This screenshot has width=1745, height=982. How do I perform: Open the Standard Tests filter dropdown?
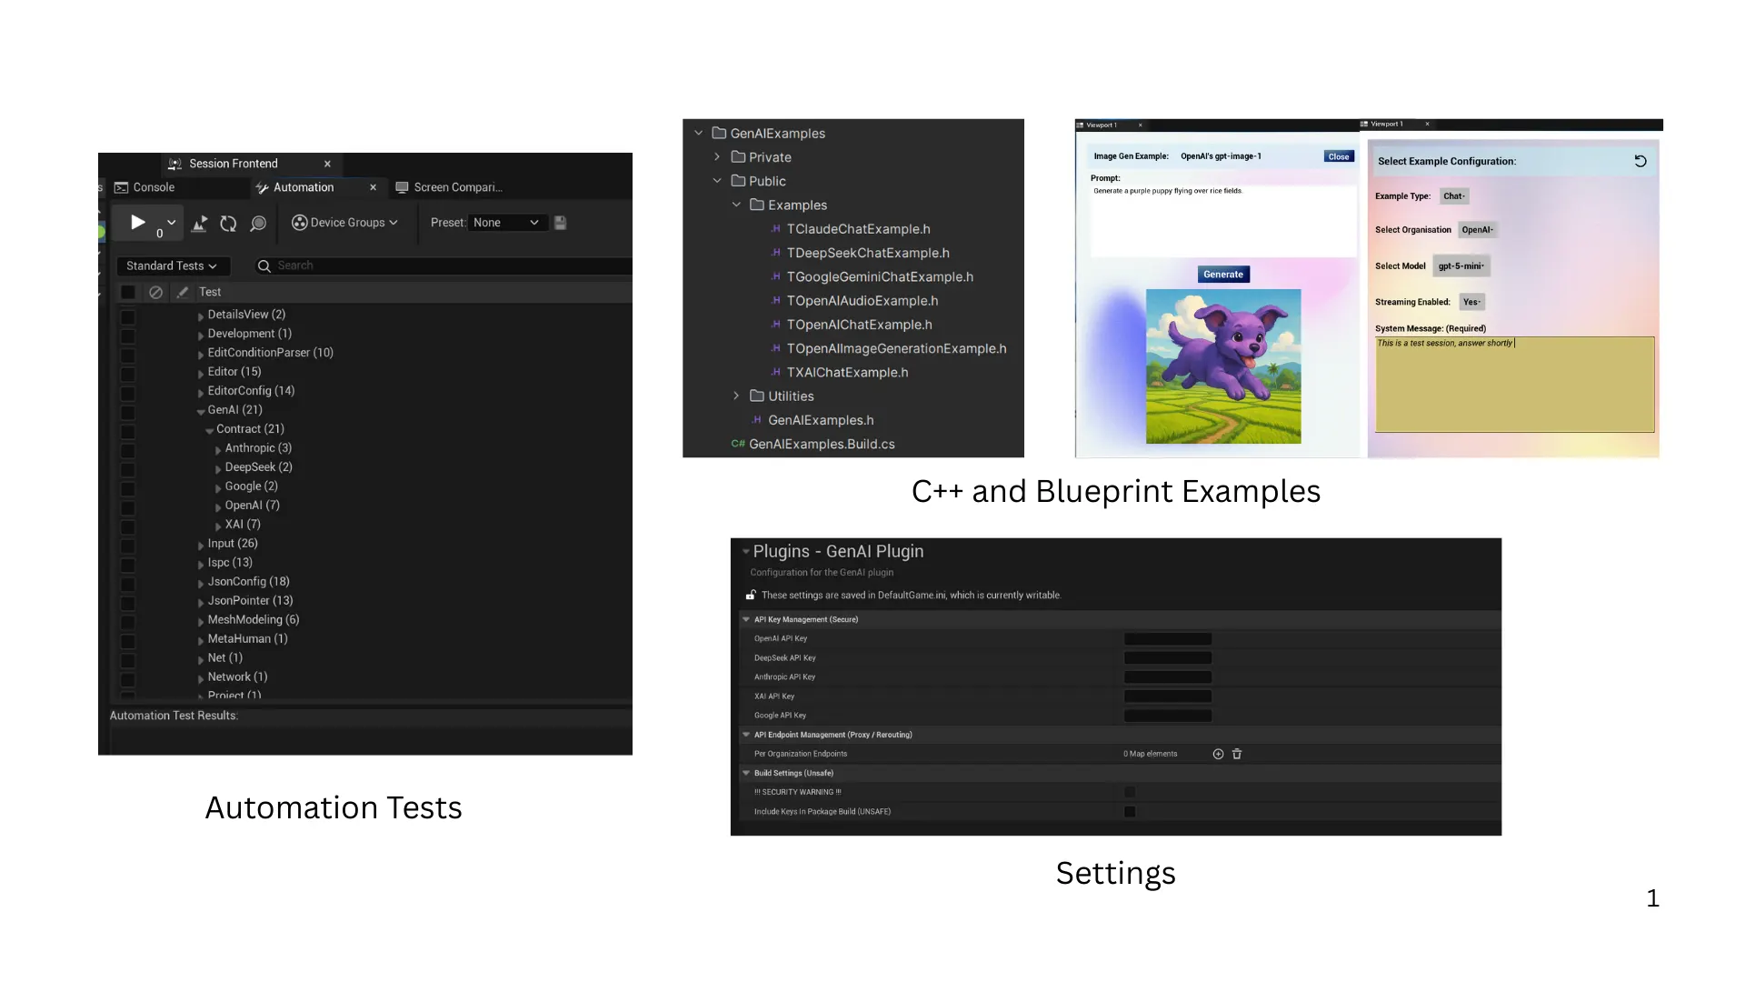click(171, 266)
